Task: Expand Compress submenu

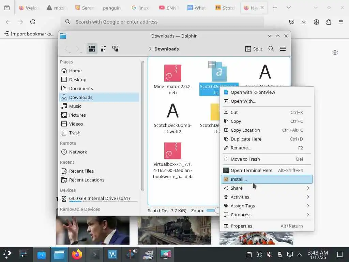Action: (267, 215)
